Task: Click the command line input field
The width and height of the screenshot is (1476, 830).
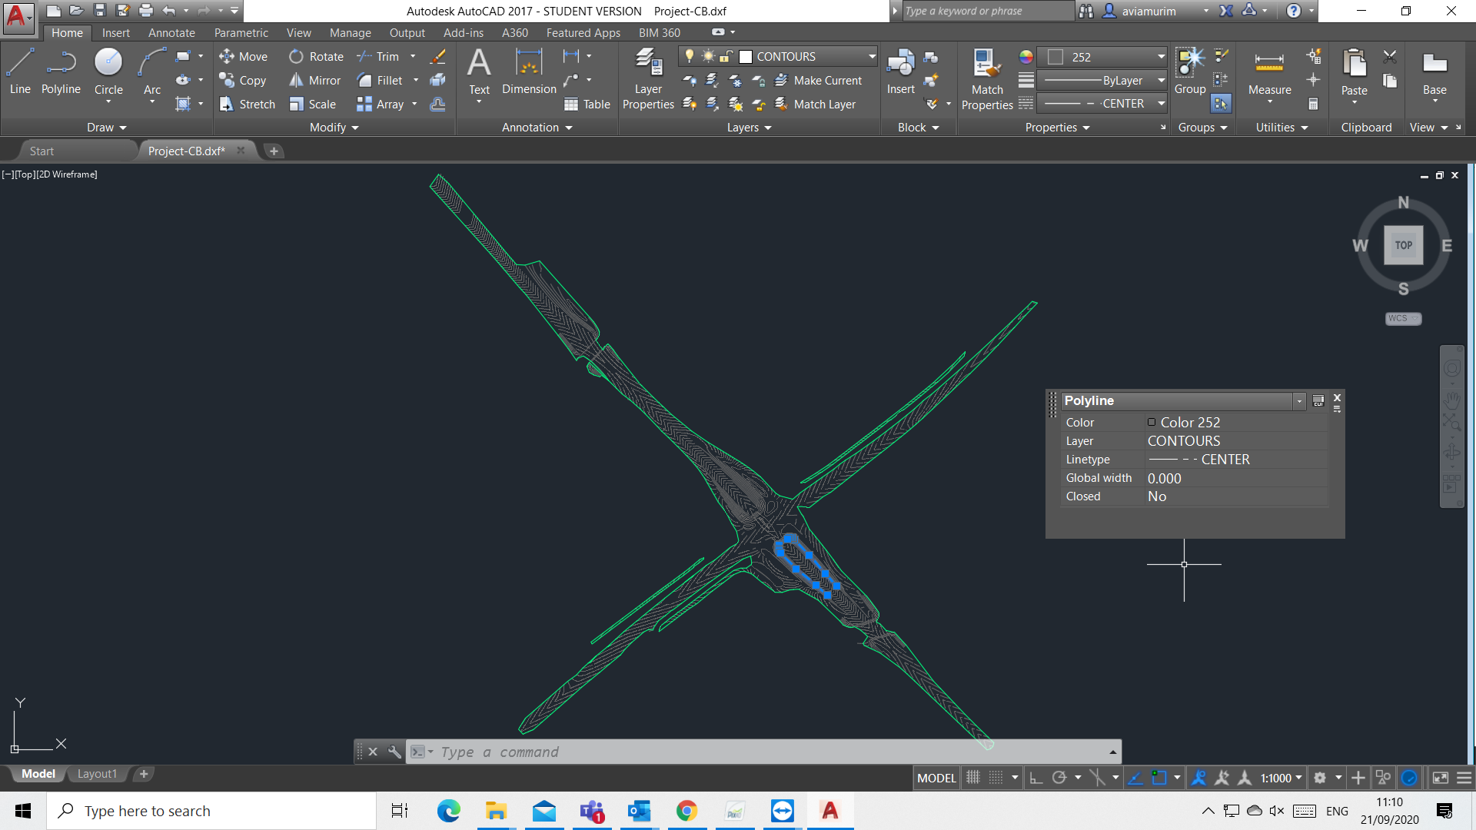Action: [x=769, y=752]
